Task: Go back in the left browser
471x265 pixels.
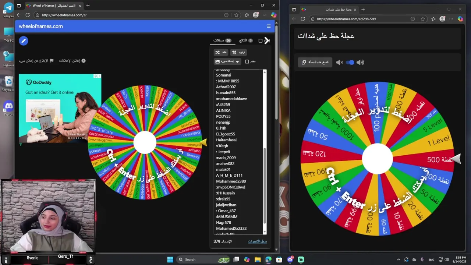Action: click(x=19, y=15)
